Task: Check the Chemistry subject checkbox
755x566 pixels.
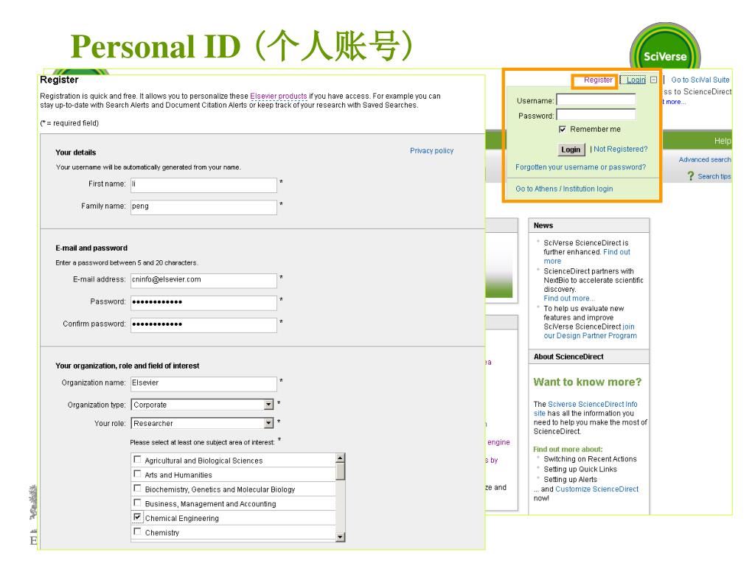Action: (x=138, y=532)
